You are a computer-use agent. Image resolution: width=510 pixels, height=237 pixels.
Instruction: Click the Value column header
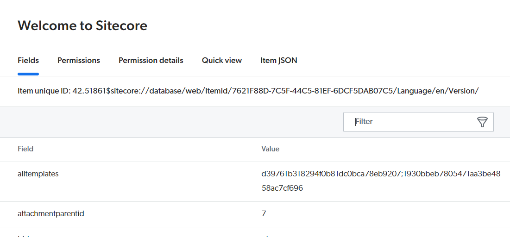click(x=271, y=149)
